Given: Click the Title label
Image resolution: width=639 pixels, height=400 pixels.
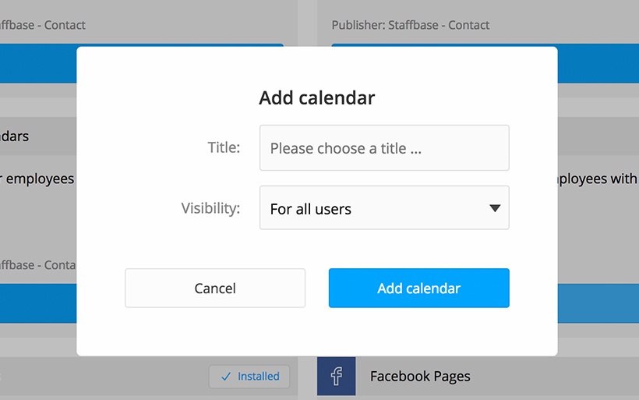Looking at the screenshot, I should coord(224,147).
